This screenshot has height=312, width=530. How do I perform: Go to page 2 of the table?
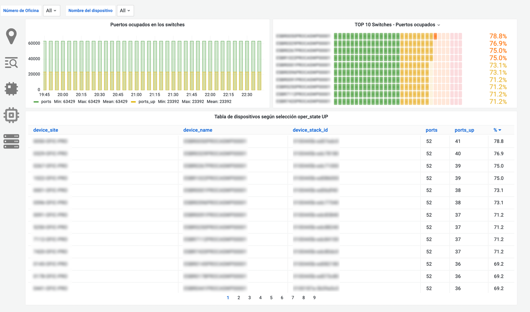click(x=239, y=298)
